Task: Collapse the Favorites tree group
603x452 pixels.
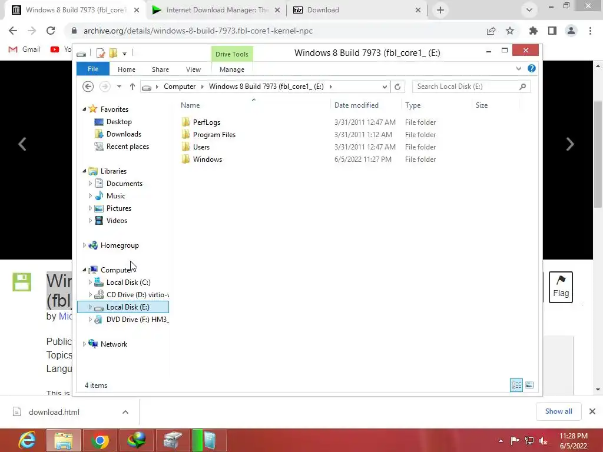Action: 84,109
